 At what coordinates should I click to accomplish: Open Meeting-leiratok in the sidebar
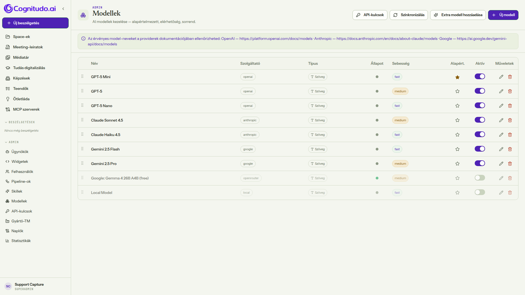(28, 47)
